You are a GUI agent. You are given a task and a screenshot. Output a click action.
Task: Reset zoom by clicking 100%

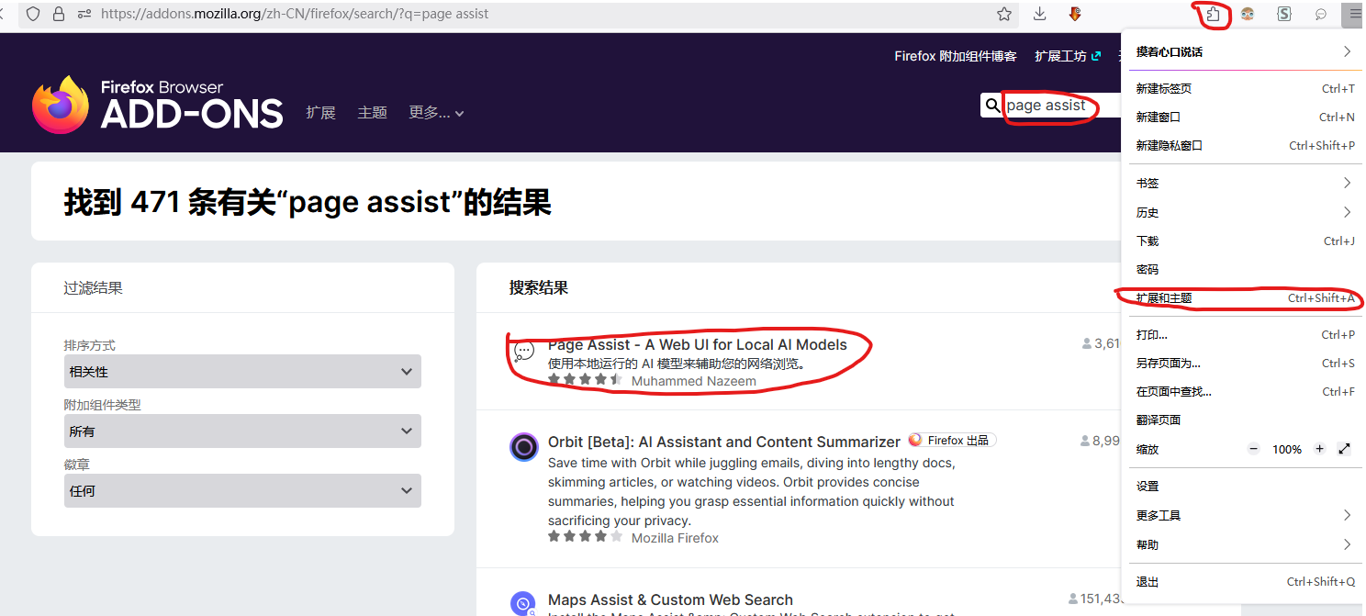click(x=1287, y=450)
